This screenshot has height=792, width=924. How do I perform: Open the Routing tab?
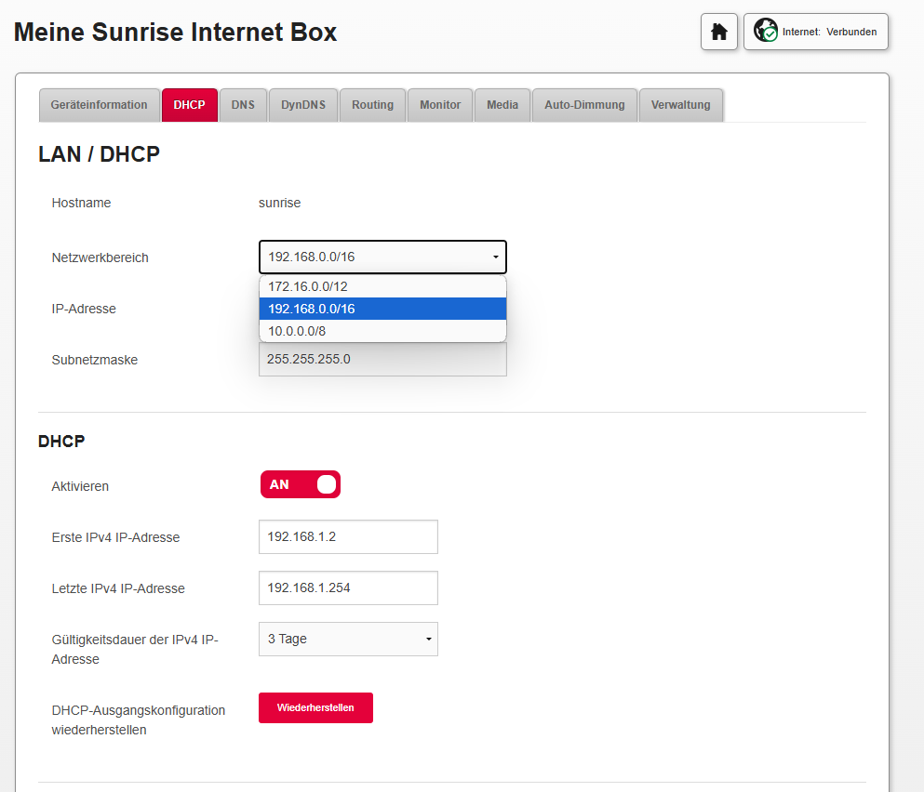coord(372,105)
